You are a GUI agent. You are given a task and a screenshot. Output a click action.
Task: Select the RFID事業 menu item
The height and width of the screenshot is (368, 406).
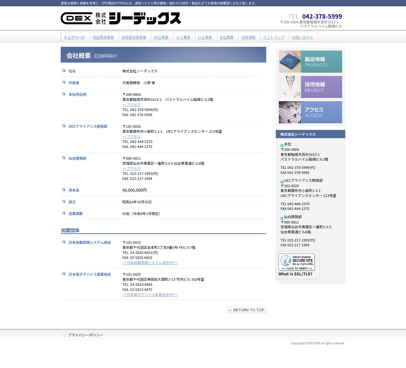pos(161,37)
